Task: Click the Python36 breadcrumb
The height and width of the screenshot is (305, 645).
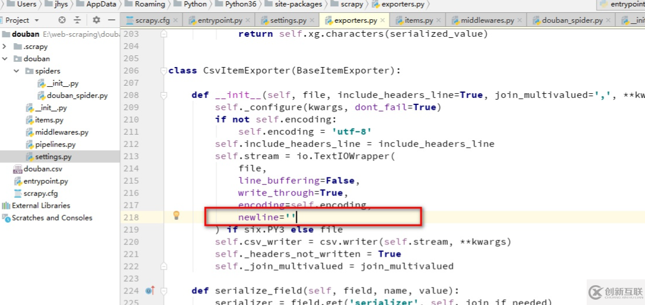Action: (236, 4)
